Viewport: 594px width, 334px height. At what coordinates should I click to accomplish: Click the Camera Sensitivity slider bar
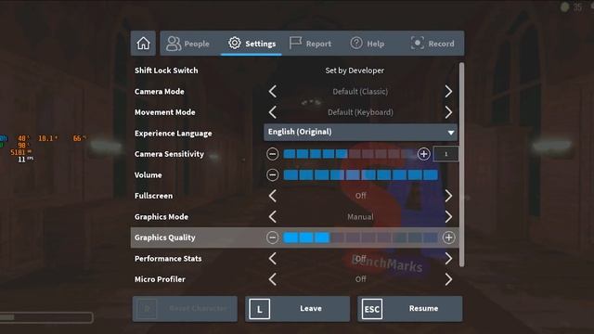pyautogui.click(x=349, y=154)
